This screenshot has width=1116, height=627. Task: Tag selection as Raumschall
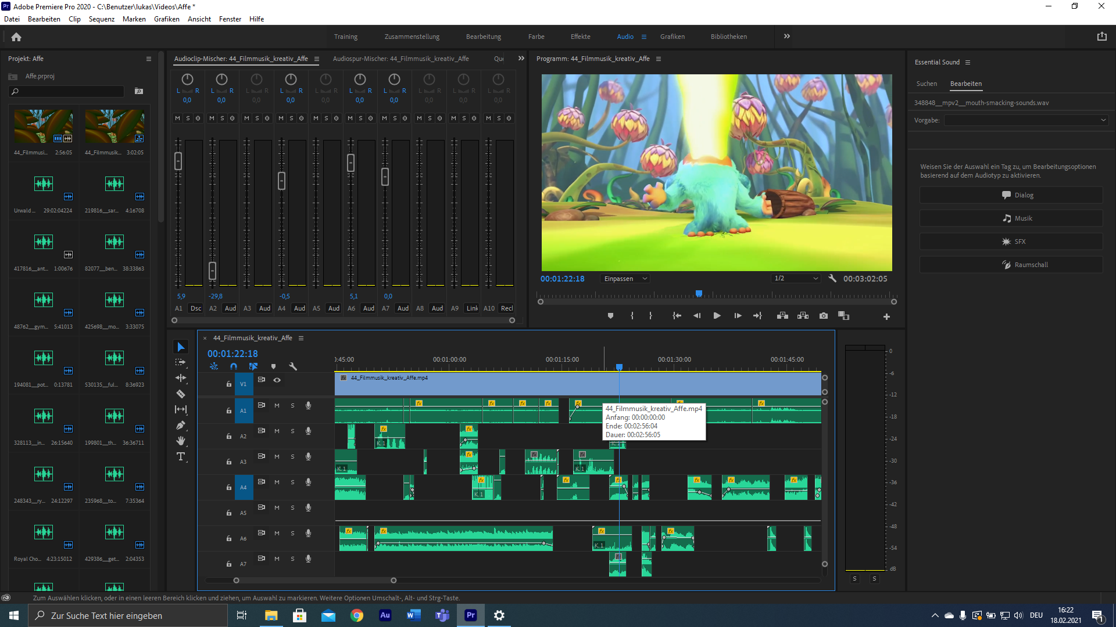click(1011, 265)
